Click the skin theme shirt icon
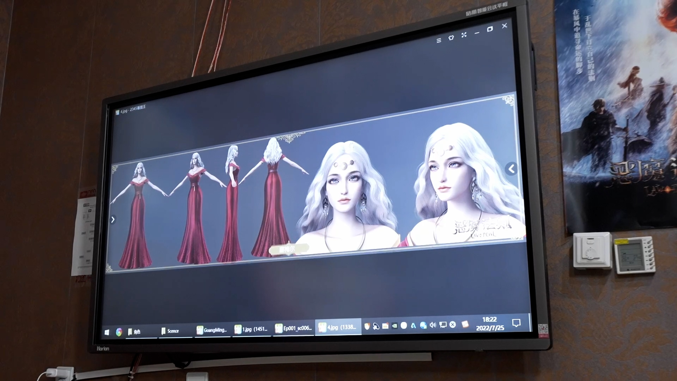 [451, 38]
